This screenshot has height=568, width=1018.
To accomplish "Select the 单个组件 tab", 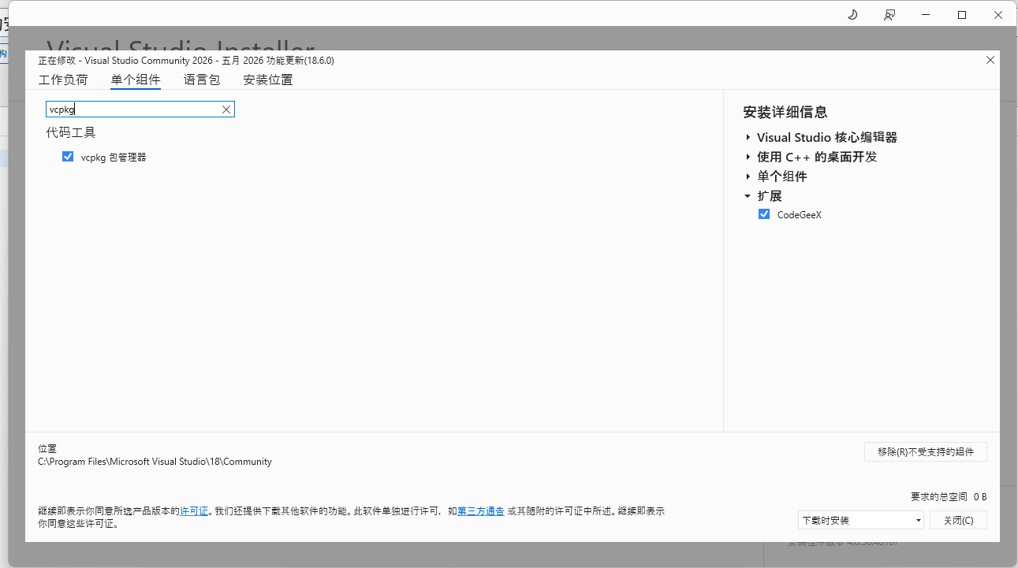I will pyautogui.click(x=136, y=80).
